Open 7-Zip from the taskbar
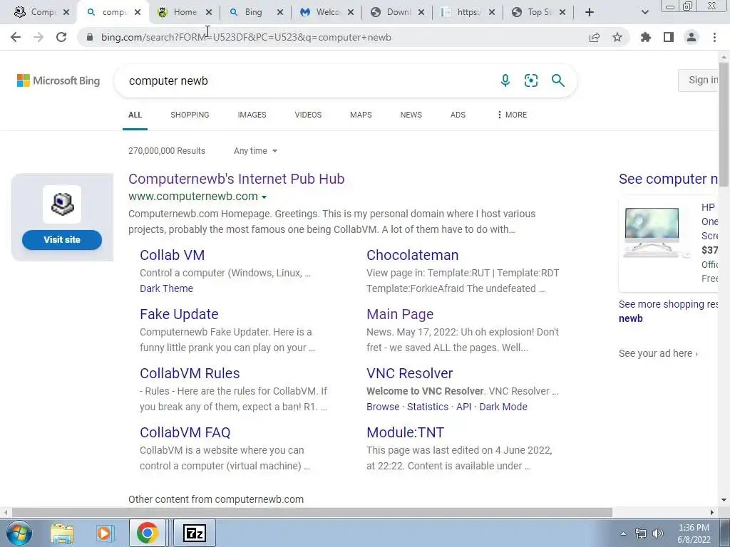Image resolution: width=730 pixels, height=547 pixels. pyautogui.click(x=195, y=533)
